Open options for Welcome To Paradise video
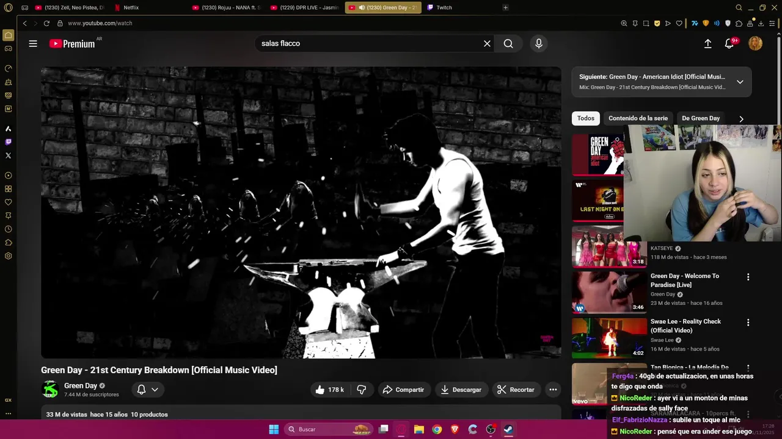Viewport: 782px width, 439px height. pos(748,277)
